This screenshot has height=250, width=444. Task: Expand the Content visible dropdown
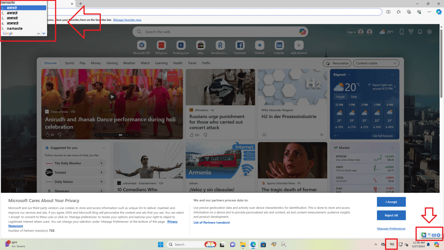tap(376, 63)
